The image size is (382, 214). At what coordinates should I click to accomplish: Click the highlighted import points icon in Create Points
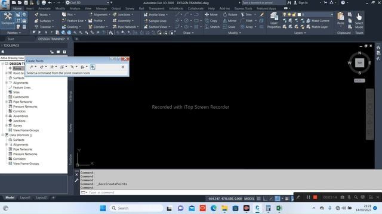[93, 67]
